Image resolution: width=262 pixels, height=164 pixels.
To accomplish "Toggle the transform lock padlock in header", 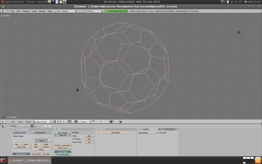I will [x=111, y=122].
